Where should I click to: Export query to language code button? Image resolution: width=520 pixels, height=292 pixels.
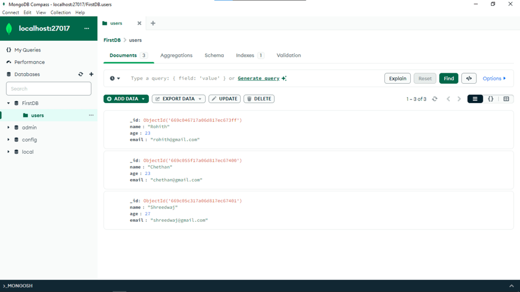pos(469,78)
